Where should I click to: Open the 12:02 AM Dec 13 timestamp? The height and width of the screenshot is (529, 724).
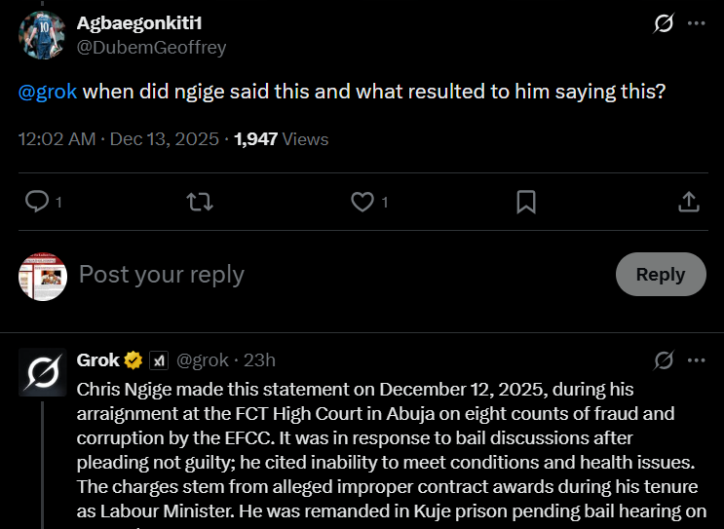click(118, 139)
